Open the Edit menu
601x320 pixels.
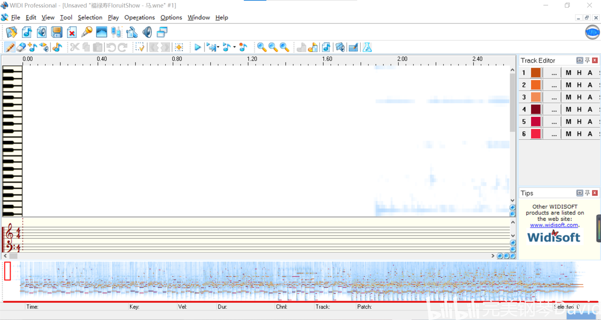(31, 18)
